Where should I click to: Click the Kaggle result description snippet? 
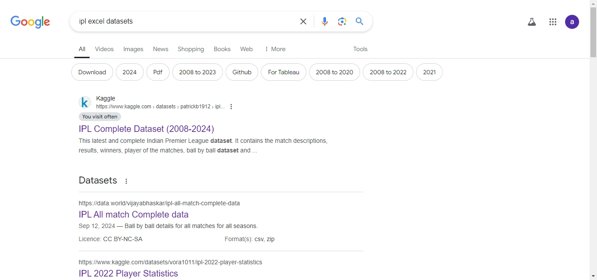tap(203, 145)
